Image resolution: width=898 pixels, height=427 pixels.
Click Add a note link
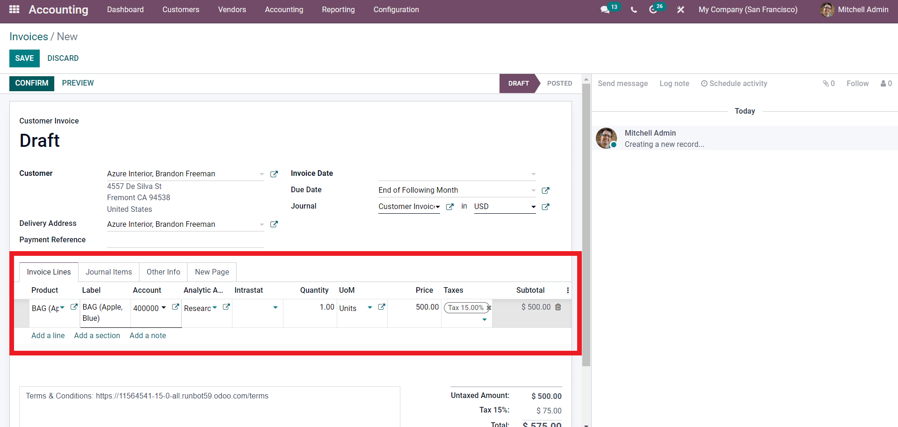click(x=148, y=336)
